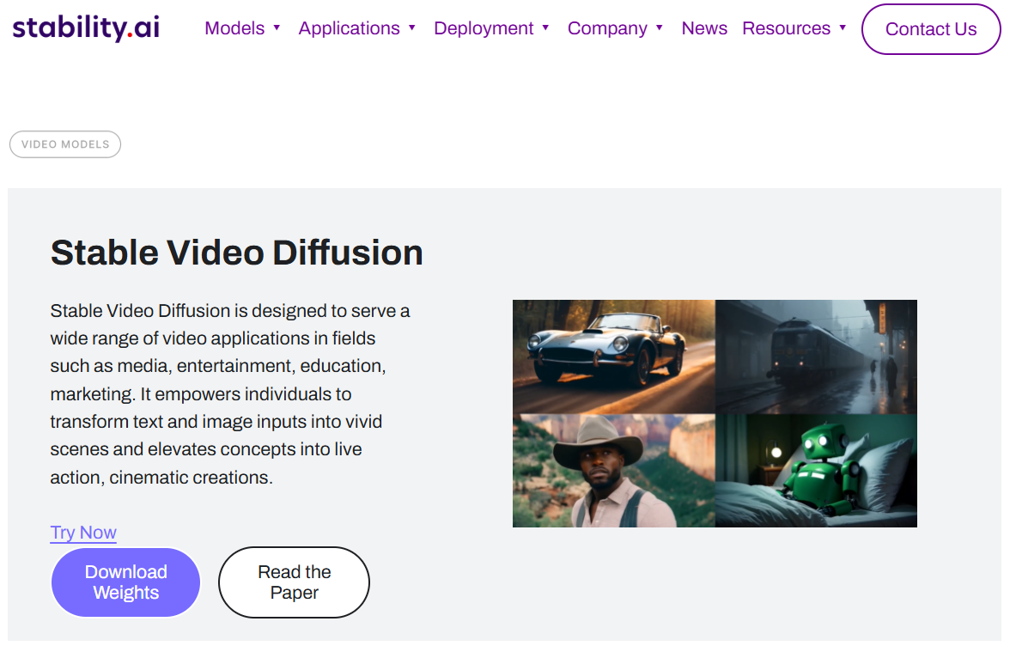Select the News menu item
This screenshot has width=1016, height=652.
(x=704, y=27)
